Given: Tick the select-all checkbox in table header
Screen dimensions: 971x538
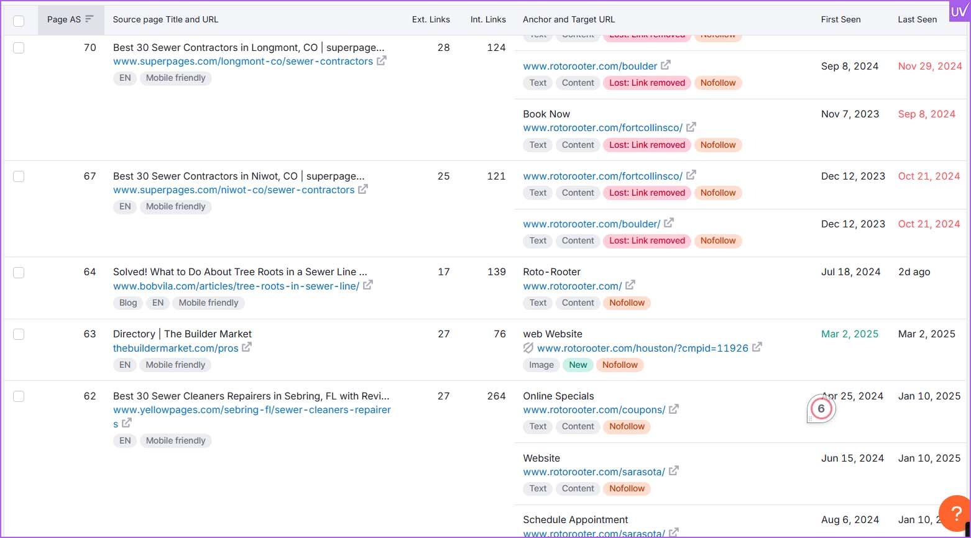Looking at the screenshot, I should (x=19, y=21).
